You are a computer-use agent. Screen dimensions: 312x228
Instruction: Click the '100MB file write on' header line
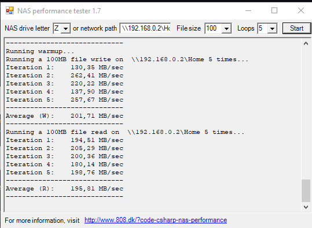click(x=127, y=59)
